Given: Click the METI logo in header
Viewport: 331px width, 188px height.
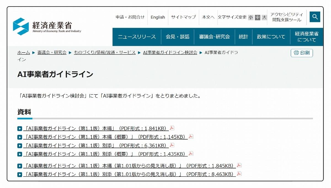Looking at the screenshot, I should point(47,27).
